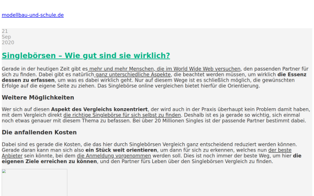314x196 pixels.
Task: Open the modellbau-und-schule.de site link
Action: 32,15
